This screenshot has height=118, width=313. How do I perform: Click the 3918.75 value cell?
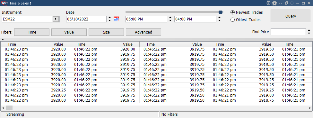[x=266, y=100]
